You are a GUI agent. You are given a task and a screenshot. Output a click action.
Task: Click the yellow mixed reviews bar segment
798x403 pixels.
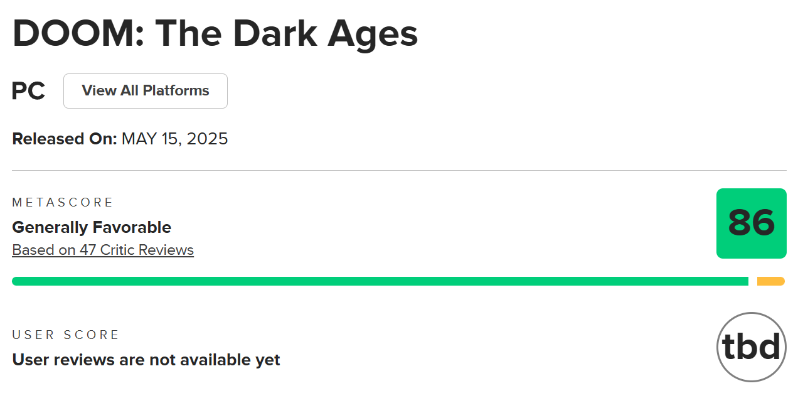click(771, 281)
